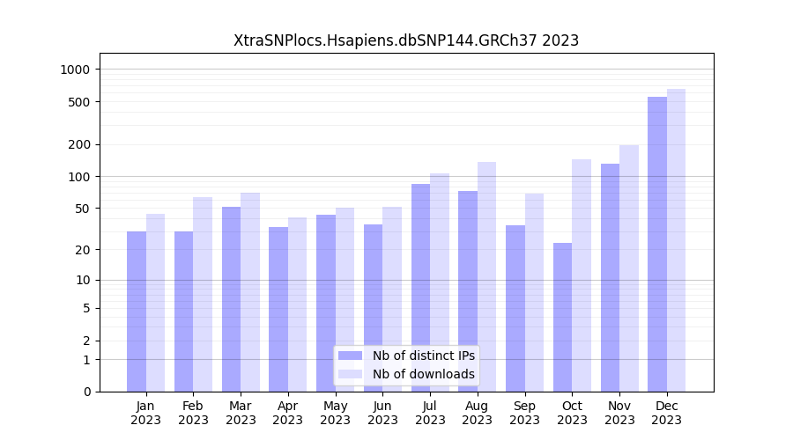This screenshot has height=440, width=793.
Task: Click the 'Sep 2023' x-axis label
Action: click(x=524, y=413)
